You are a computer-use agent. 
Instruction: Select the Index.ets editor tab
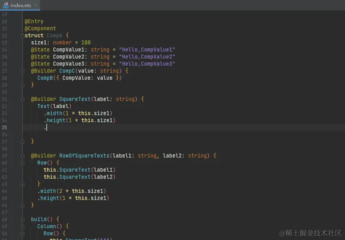point(20,5)
